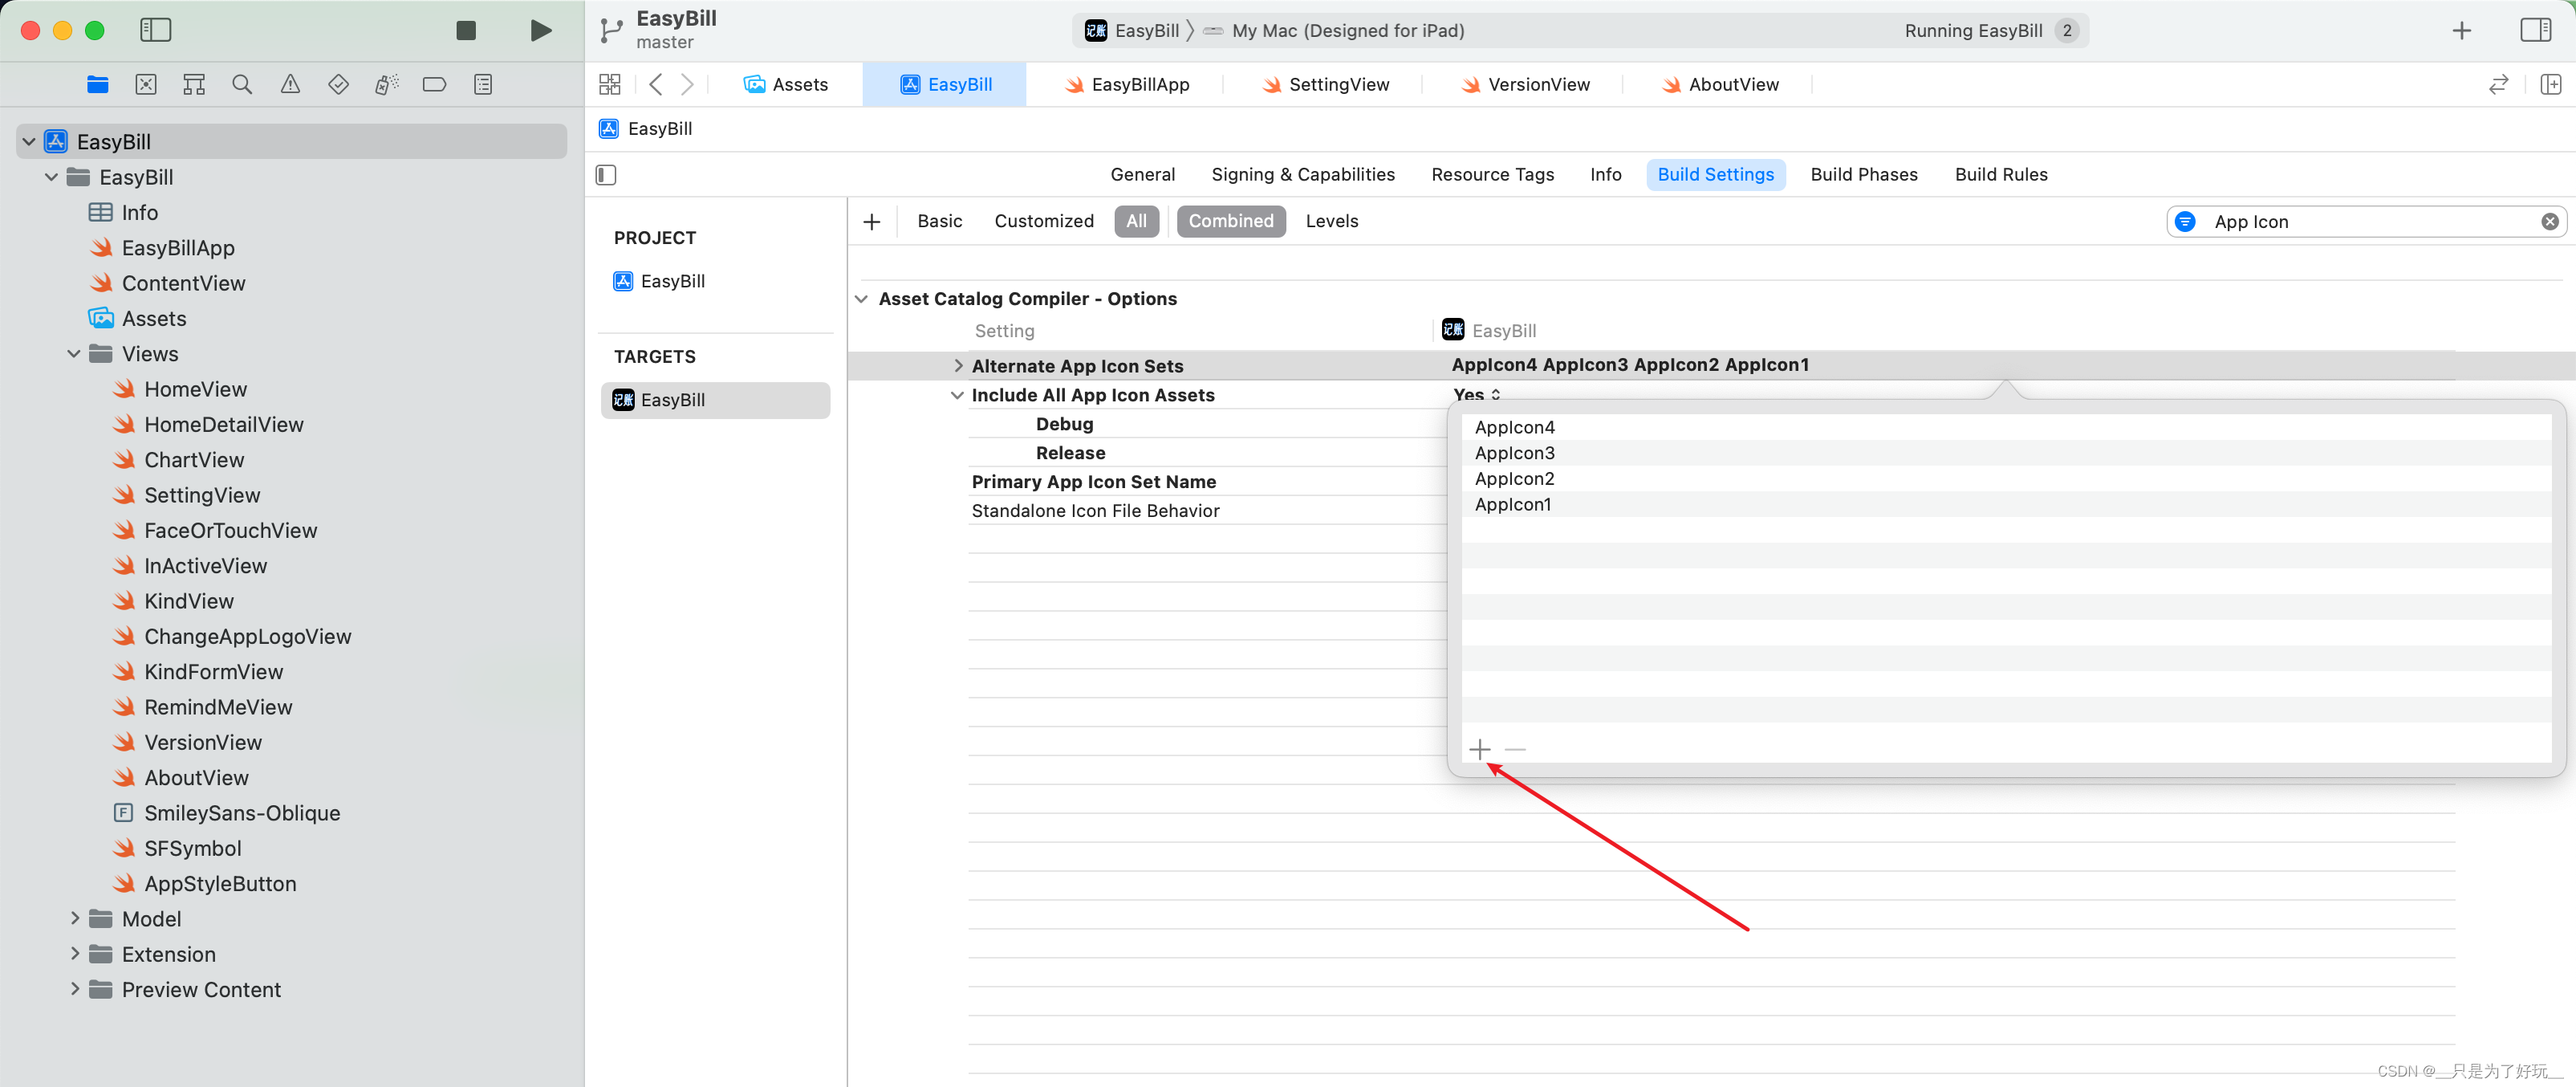Open the Issue navigator warning icon
2576x1087 pixels.
(290, 84)
